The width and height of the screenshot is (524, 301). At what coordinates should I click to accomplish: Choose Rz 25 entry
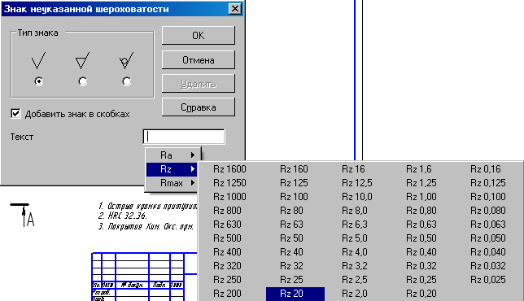(291, 280)
